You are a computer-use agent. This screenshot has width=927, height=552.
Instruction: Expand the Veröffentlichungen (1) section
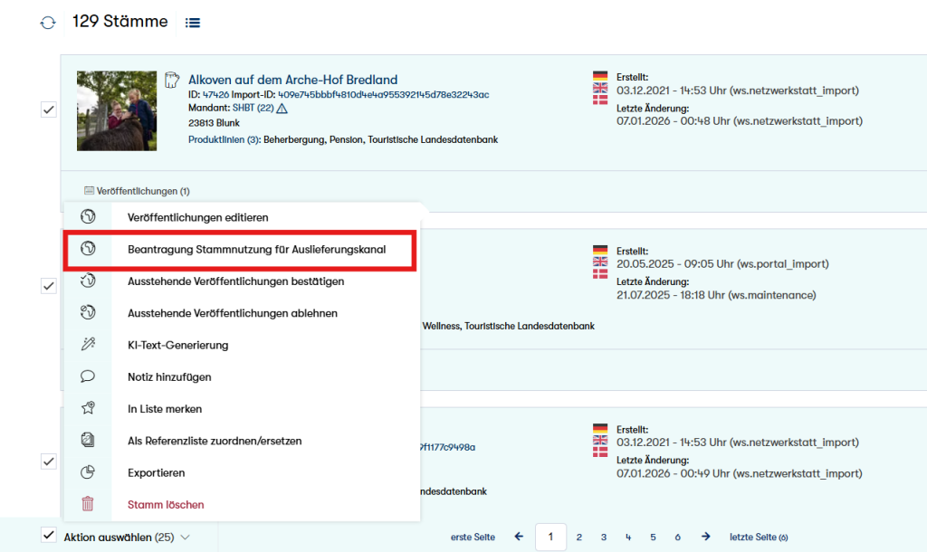click(x=138, y=191)
